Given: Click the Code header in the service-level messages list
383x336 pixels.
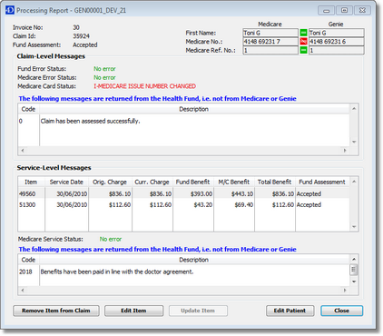Looking at the screenshot, I should point(29,260).
